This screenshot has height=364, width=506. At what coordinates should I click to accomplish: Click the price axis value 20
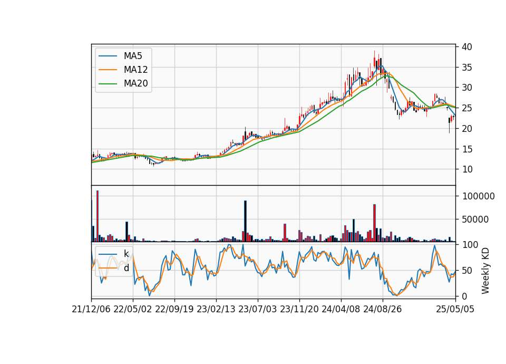click(x=467, y=129)
